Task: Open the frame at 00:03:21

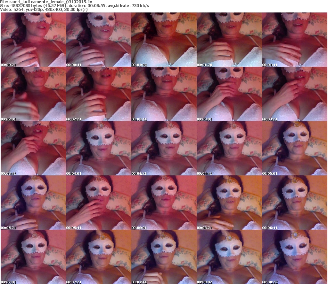Action: (295, 94)
